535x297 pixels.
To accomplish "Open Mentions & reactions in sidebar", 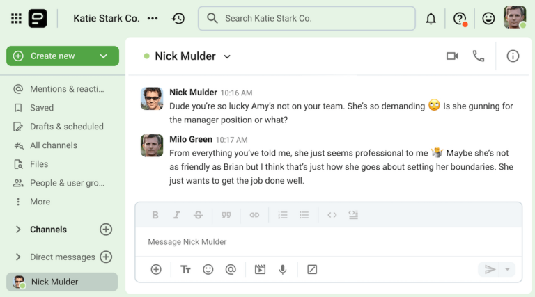I will pyautogui.click(x=66, y=89).
